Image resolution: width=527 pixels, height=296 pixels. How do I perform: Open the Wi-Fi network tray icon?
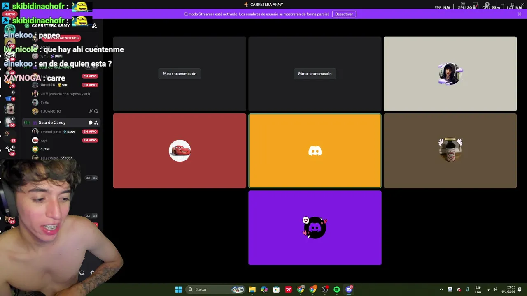488,289
